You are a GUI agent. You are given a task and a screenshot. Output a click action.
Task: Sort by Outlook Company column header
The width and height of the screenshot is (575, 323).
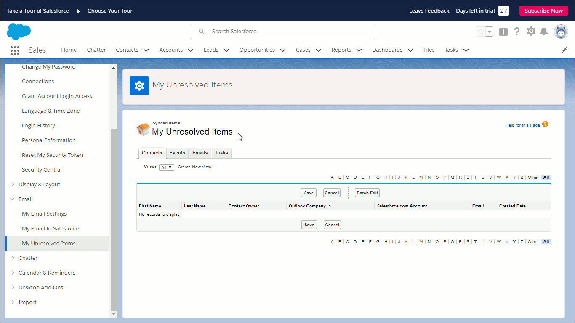coord(307,206)
